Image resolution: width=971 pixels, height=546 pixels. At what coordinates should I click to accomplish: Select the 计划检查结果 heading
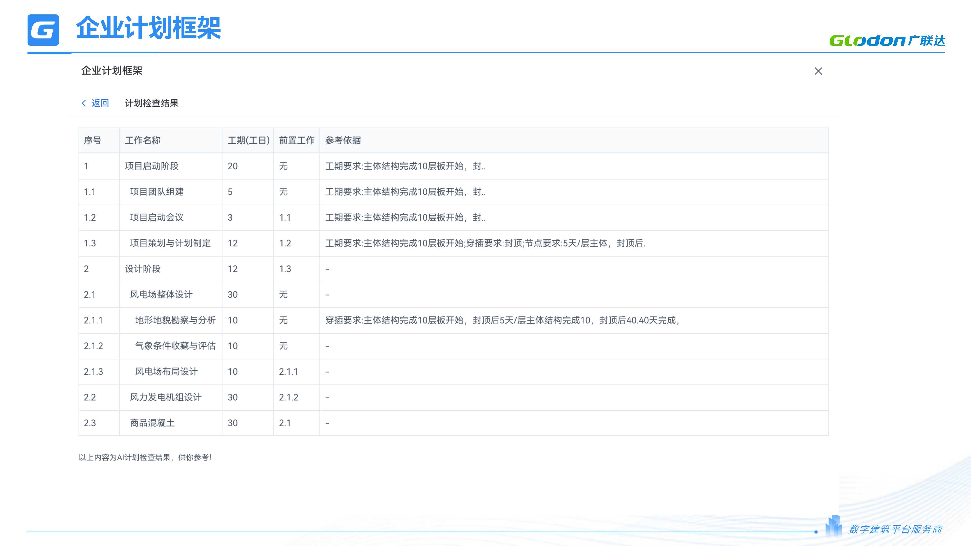[x=151, y=103]
